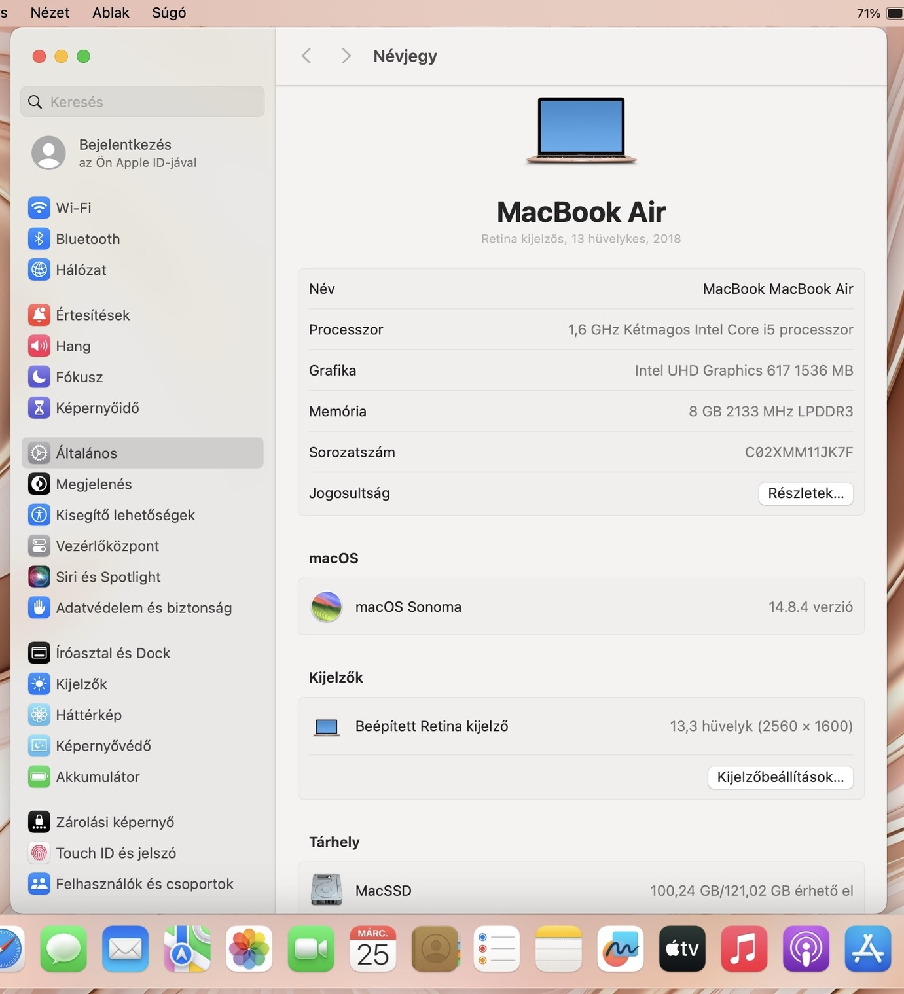Viewport: 904px width, 994px height.
Task: Open the Ablak menu
Action: 111,12
